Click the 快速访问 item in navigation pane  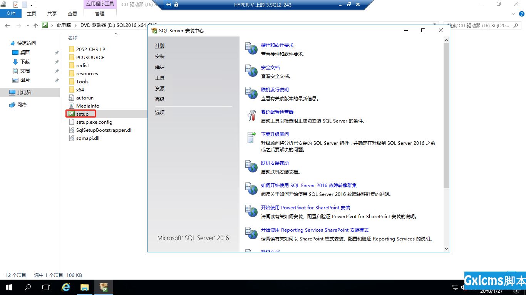[27, 43]
